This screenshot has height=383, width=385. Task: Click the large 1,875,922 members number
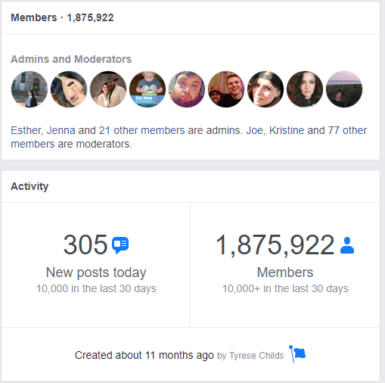pos(275,245)
